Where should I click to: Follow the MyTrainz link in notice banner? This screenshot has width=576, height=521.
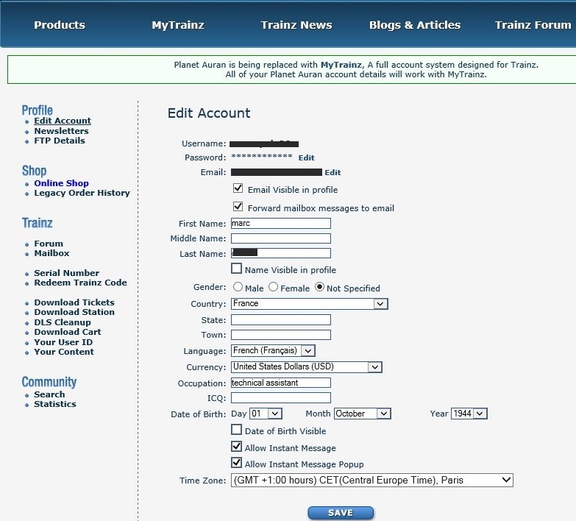(341, 65)
